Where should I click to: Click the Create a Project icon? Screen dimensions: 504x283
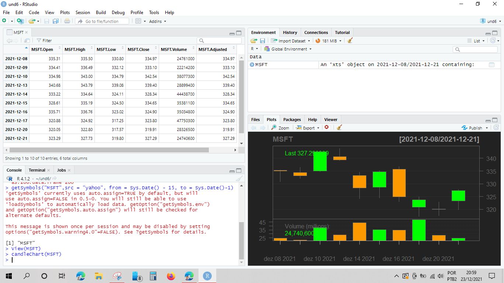[x=20, y=21]
